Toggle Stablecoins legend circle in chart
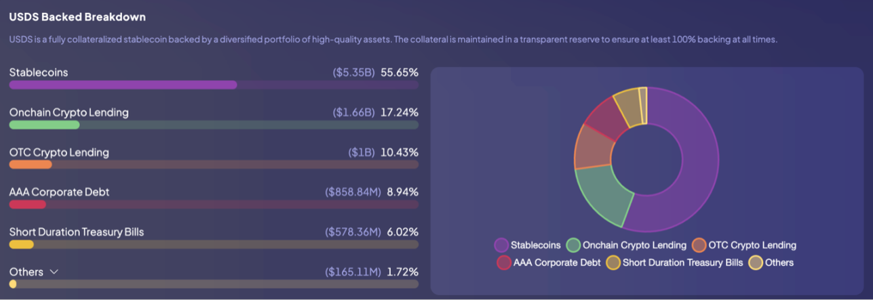Viewport: 873px width, 302px height. (x=502, y=245)
